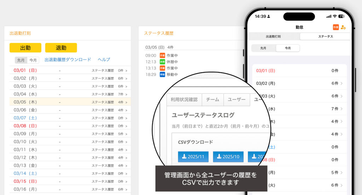Switch to 先月 in the desktop attendance panel
The height and width of the screenshot is (195, 362).
[x=21, y=60]
